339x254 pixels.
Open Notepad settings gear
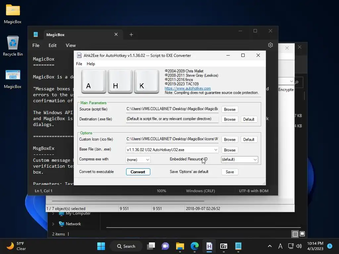(270, 45)
